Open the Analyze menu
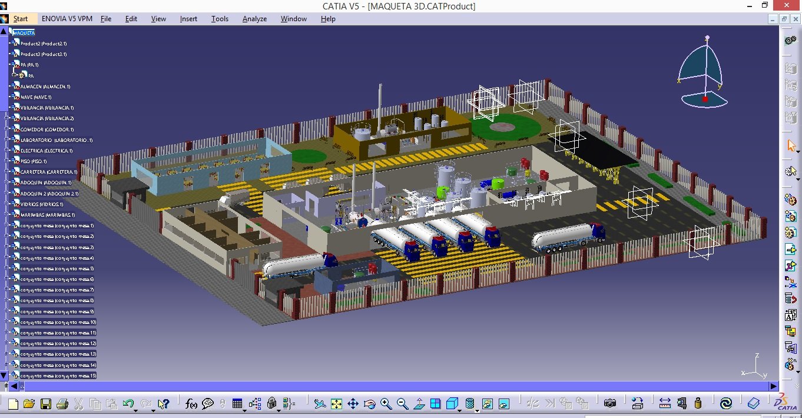The image size is (802, 418). (x=254, y=19)
